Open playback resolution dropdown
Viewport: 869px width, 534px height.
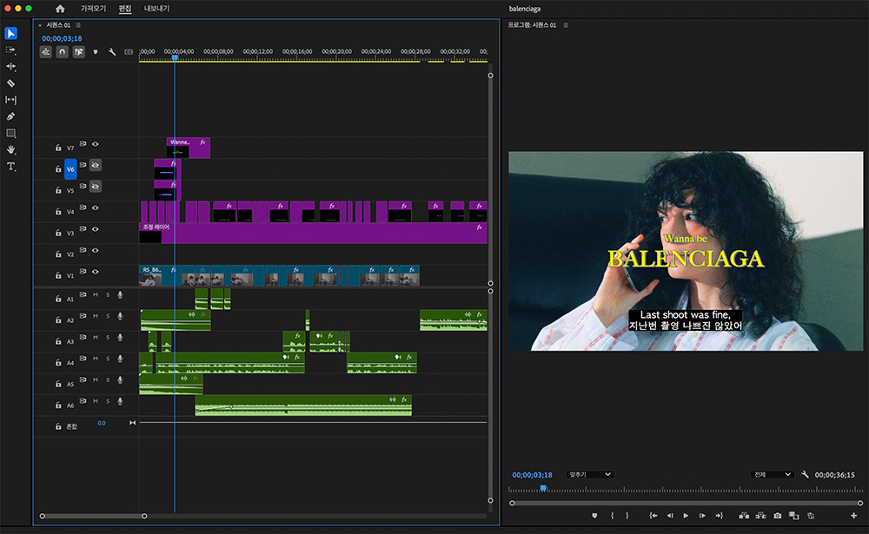[x=773, y=474]
